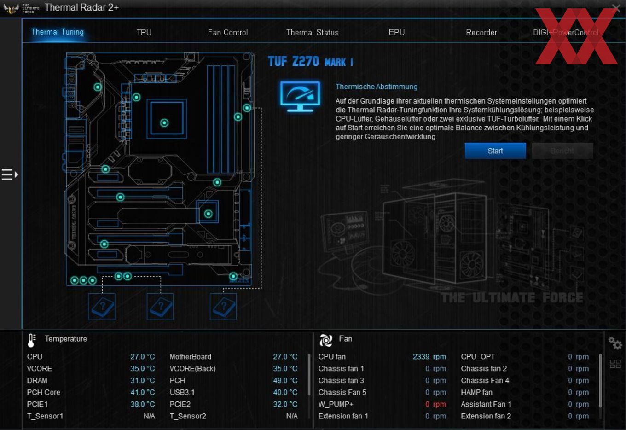Click the T_Sensor2 label

tap(188, 416)
